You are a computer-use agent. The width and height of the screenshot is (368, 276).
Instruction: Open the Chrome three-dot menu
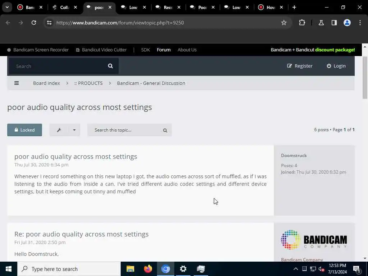pyautogui.click(x=360, y=23)
